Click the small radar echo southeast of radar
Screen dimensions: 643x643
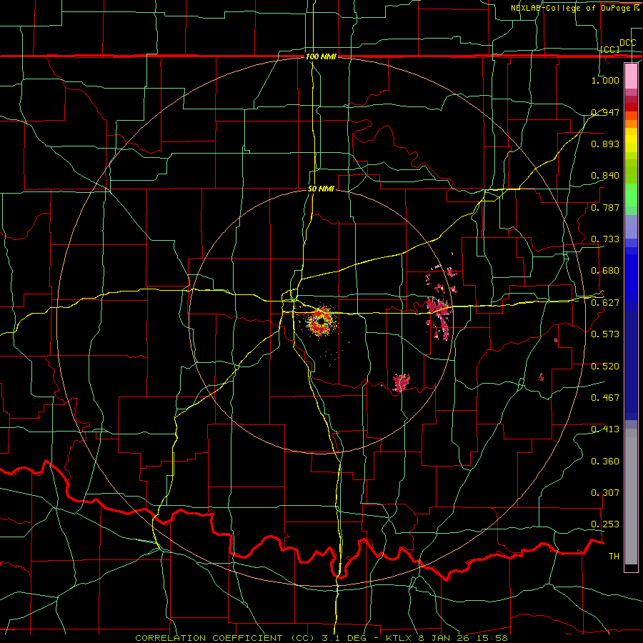pos(401,383)
